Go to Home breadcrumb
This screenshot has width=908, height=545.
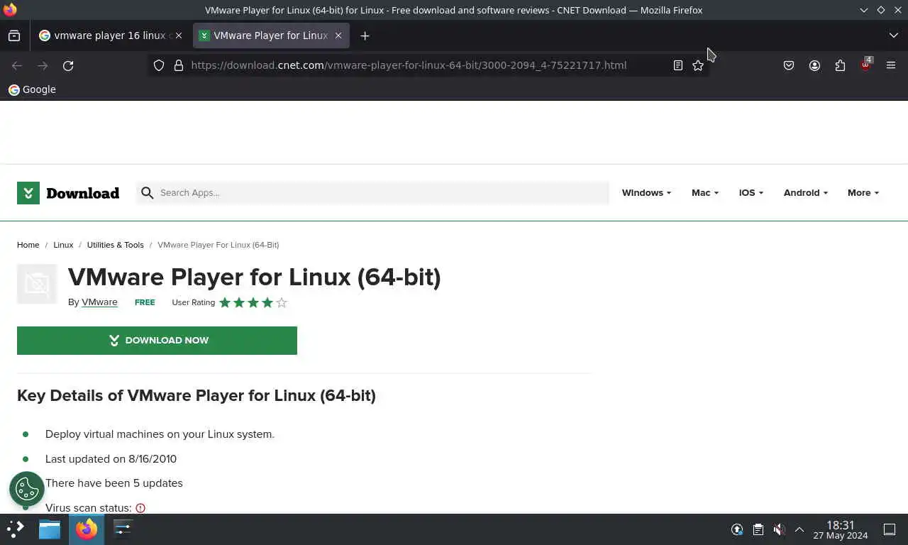28,245
